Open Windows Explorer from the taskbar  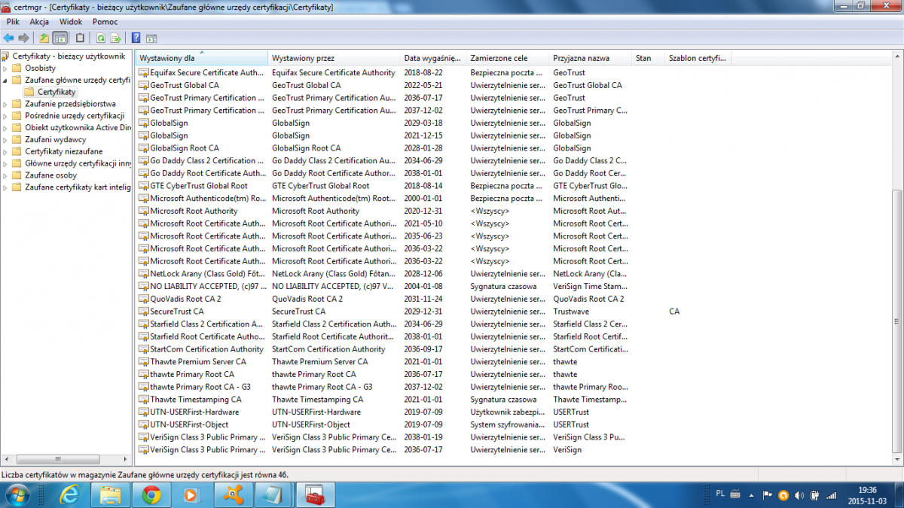pos(111,494)
